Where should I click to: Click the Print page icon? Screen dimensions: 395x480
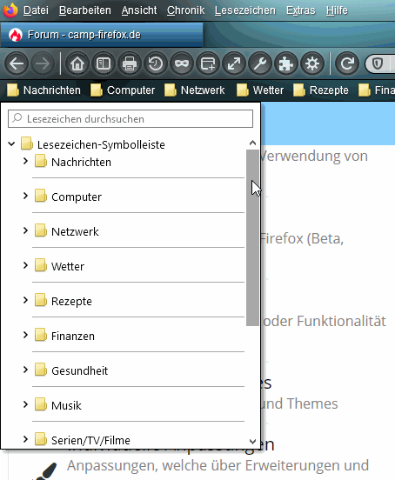click(x=130, y=63)
